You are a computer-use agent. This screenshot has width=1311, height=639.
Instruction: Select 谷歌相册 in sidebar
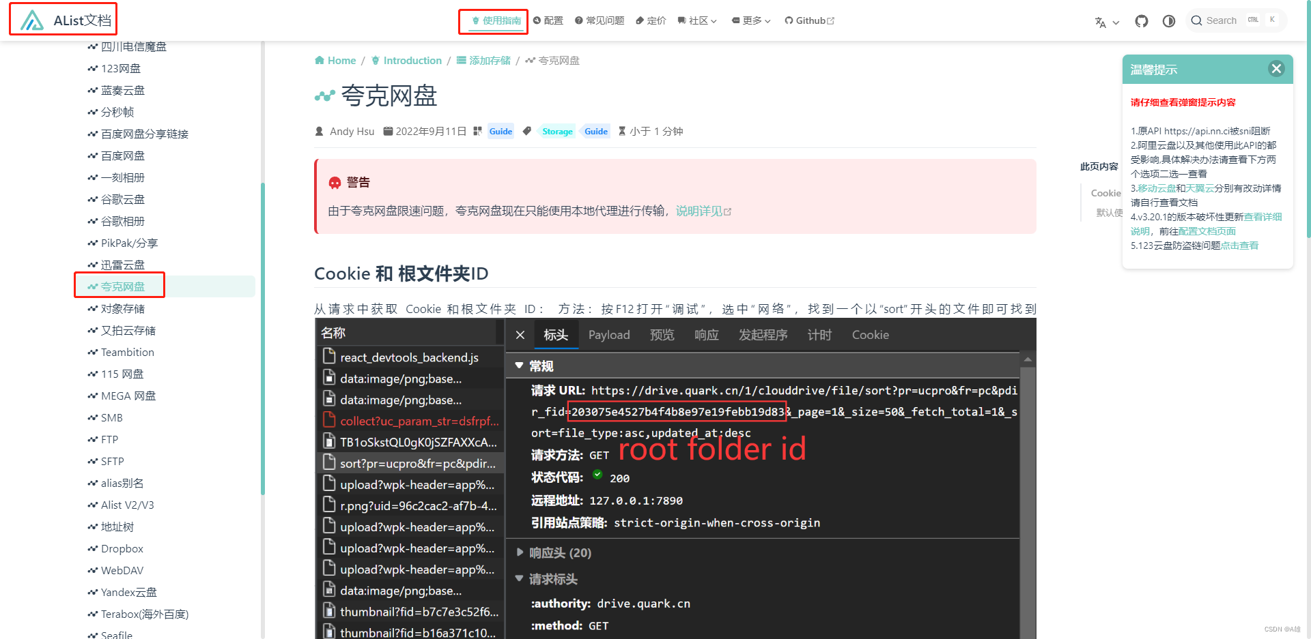117,222
